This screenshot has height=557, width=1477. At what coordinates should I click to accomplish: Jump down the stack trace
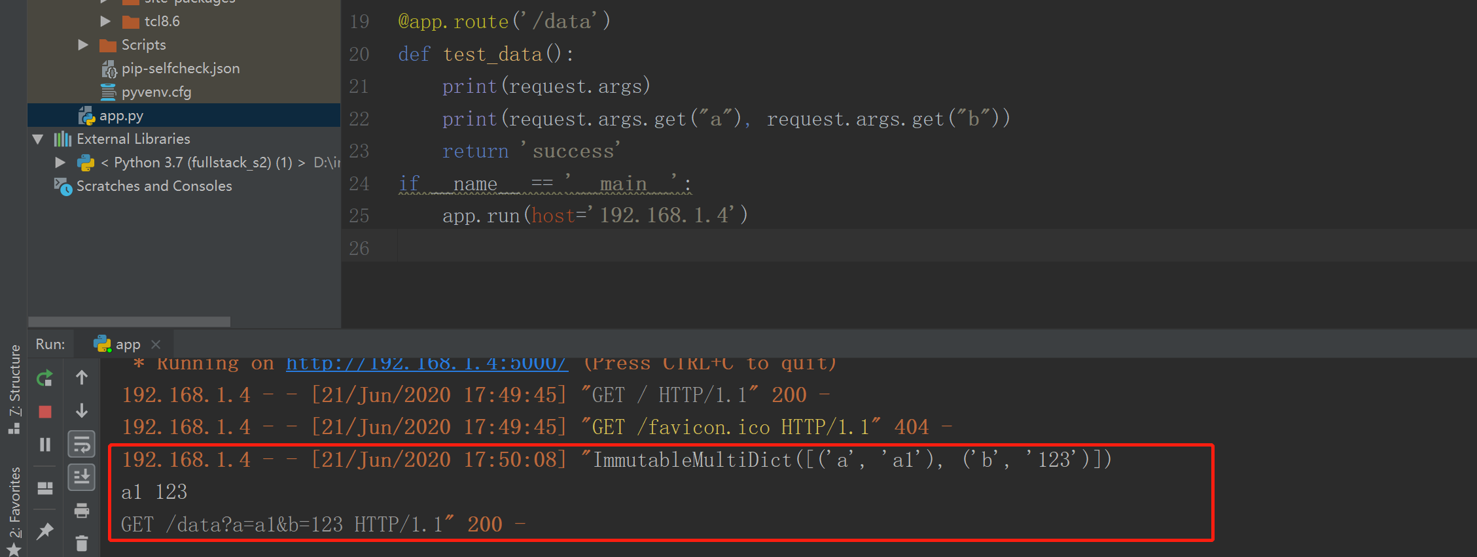[x=82, y=411]
